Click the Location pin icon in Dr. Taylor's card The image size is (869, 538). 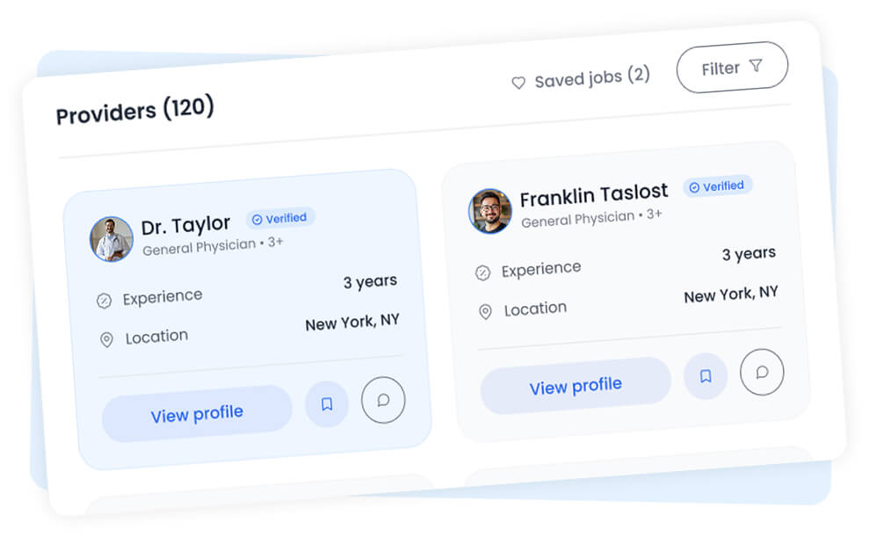(x=106, y=340)
